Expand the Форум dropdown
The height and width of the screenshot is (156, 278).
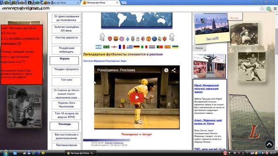pos(200,48)
